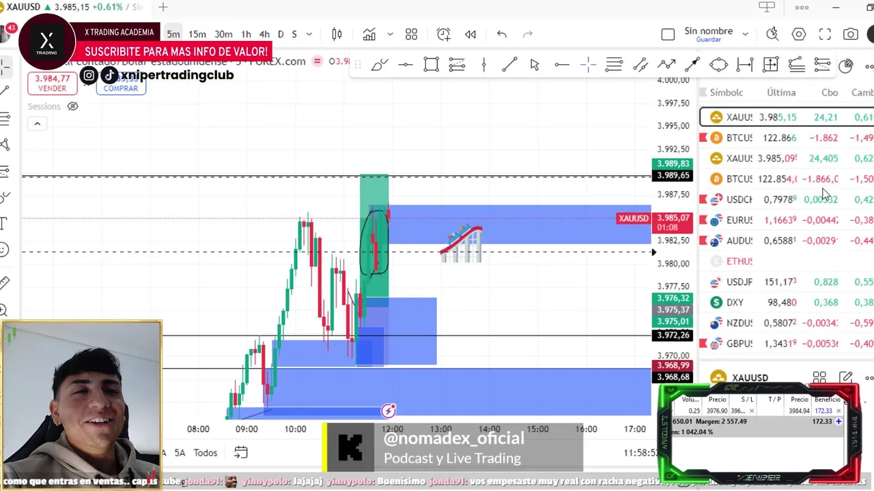
Task: Open Sin nombre layout dropdown arrow
Action: pos(745,33)
